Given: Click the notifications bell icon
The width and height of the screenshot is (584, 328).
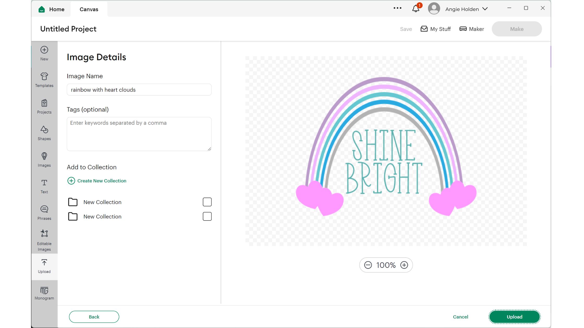Looking at the screenshot, I should coord(416,9).
